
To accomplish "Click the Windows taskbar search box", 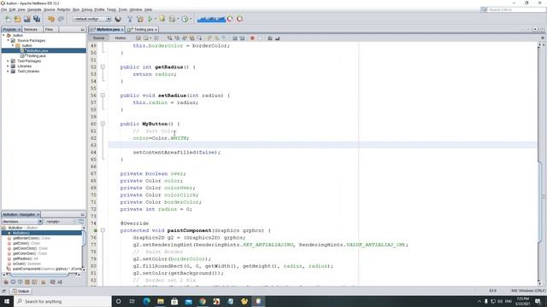I will [62, 301].
